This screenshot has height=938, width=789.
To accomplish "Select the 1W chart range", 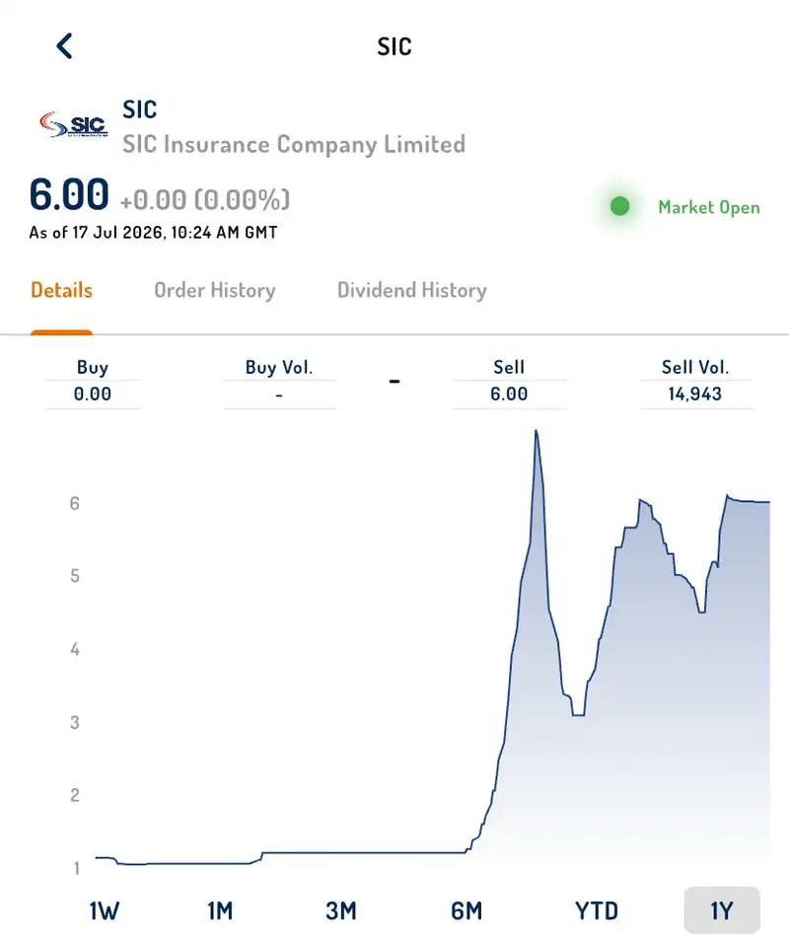I will [x=105, y=911].
